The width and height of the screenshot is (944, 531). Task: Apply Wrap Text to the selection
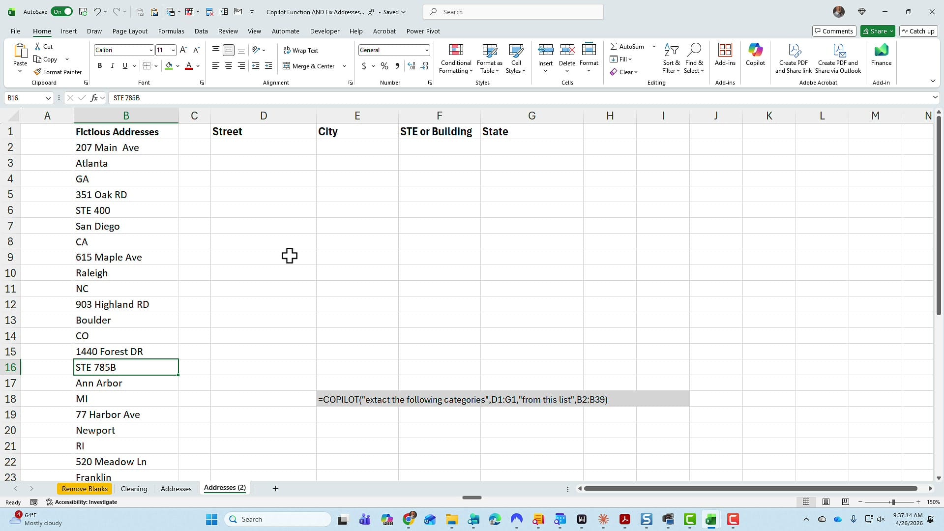[x=301, y=50]
